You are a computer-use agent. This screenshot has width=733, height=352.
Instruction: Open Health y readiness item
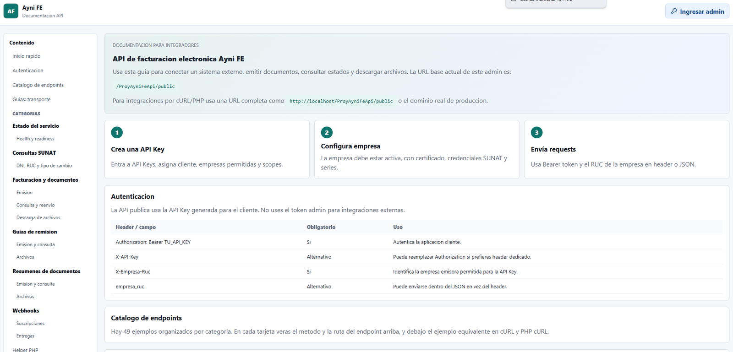tap(35, 139)
